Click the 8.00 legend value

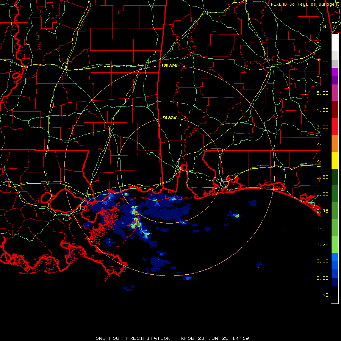coord(322,42)
